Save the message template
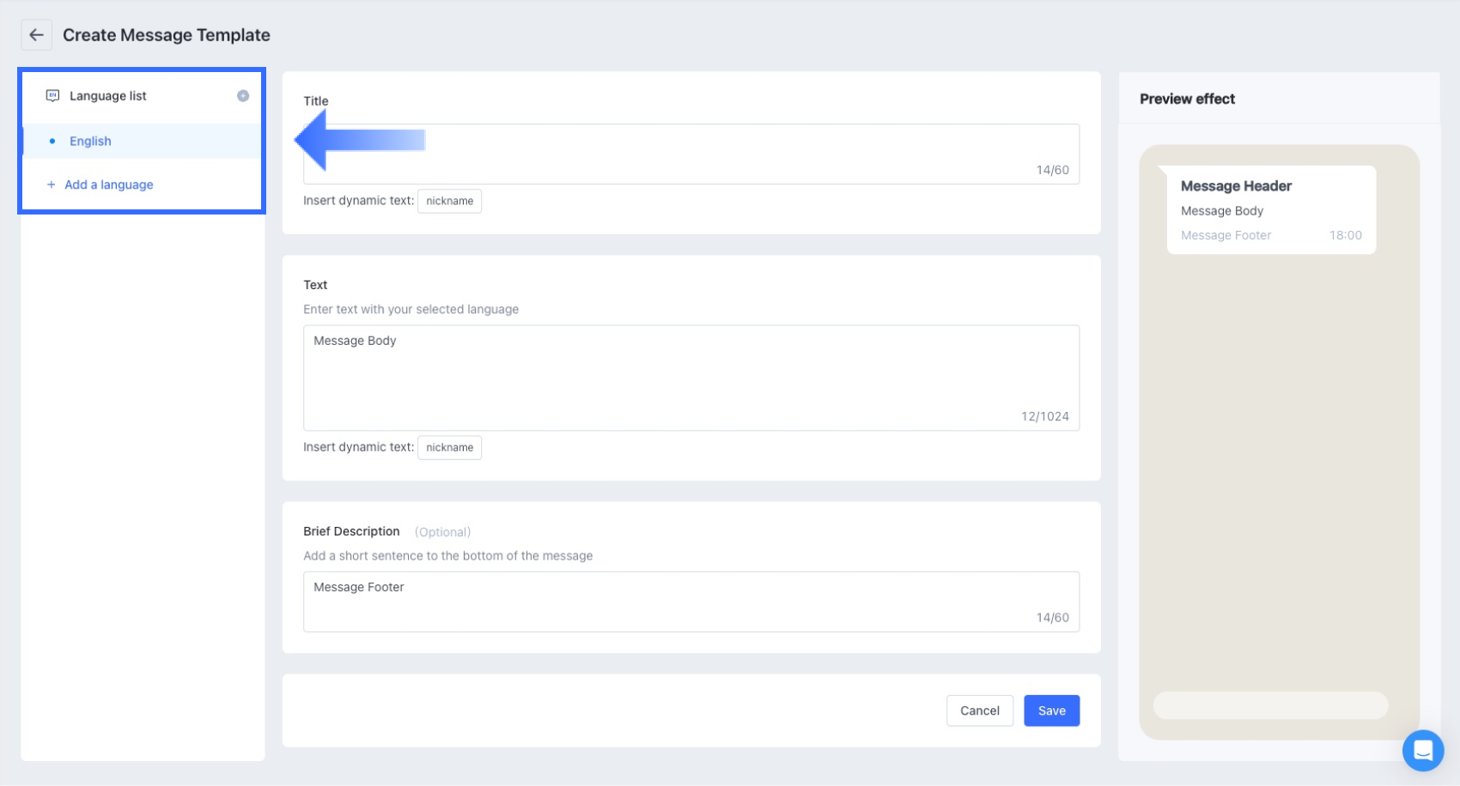Screen dimensions: 1460x786 pyautogui.click(x=1051, y=710)
